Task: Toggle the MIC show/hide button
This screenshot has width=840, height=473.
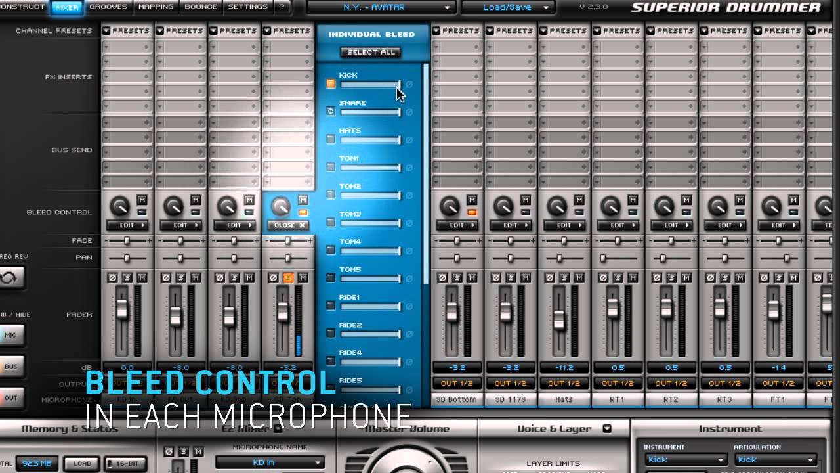Action: (x=11, y=335)
